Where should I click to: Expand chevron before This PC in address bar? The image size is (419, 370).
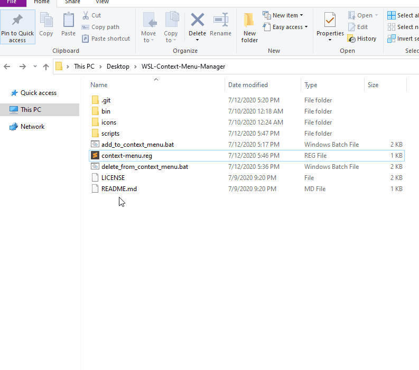click(x=68, y=67)
